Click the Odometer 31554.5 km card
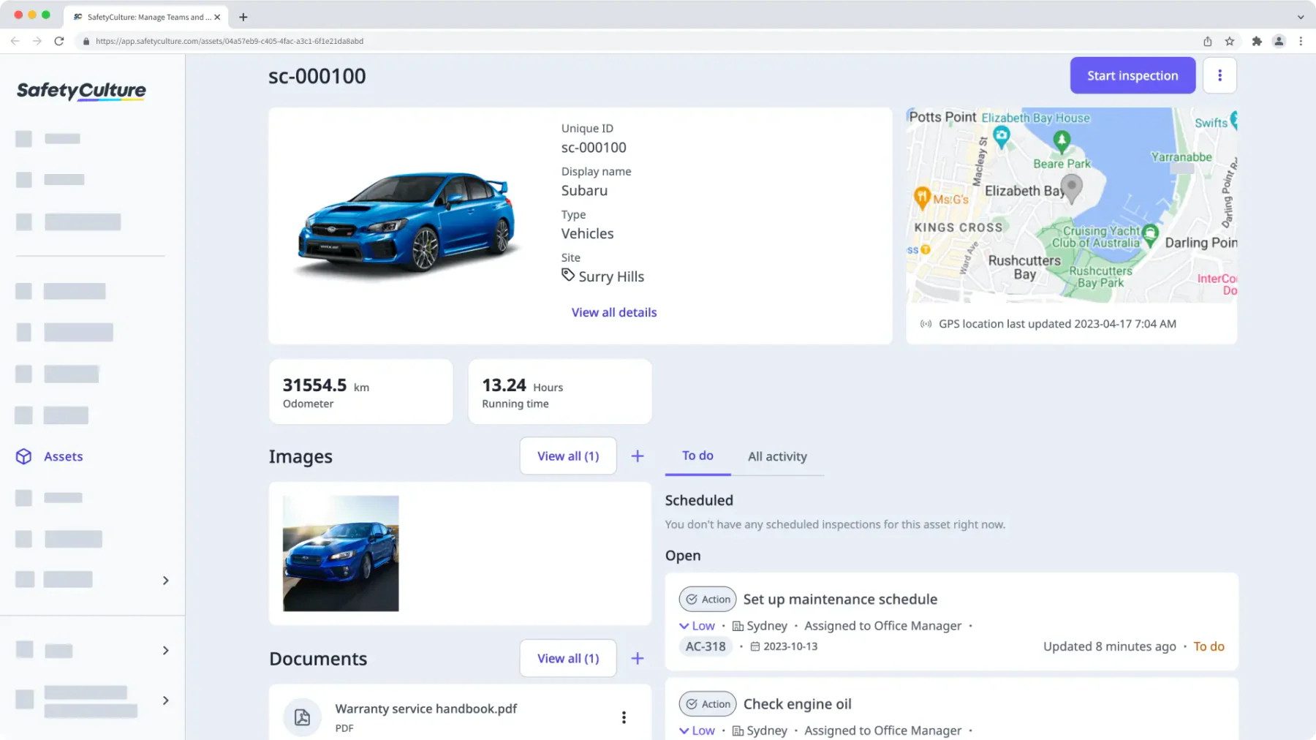The height and width of the screenshot is (740, 1316). [x=361, y=391]
